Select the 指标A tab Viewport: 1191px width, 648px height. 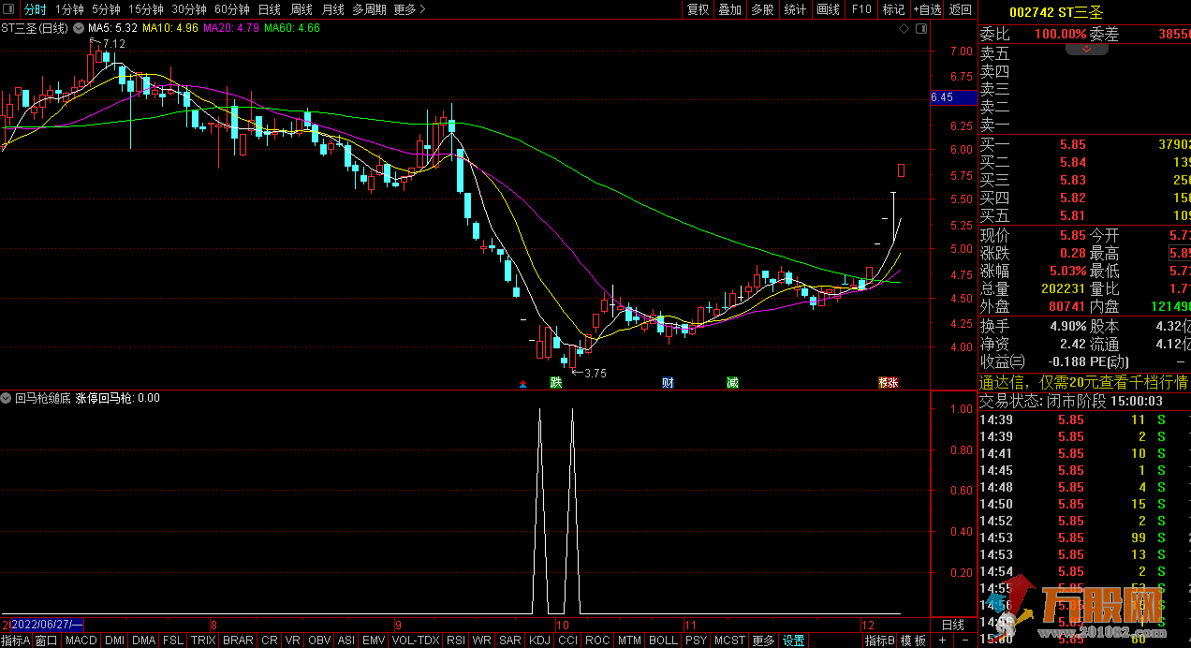click(16, 641)
